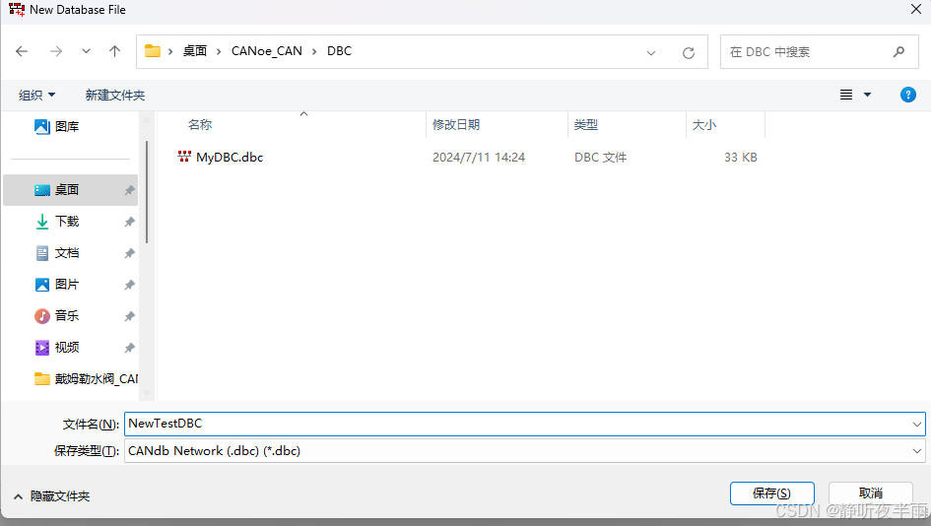Click the pin icon next to 图片
Image resolution: width=931 pixels, height=526 pixels.
click(x=129, y=285)
